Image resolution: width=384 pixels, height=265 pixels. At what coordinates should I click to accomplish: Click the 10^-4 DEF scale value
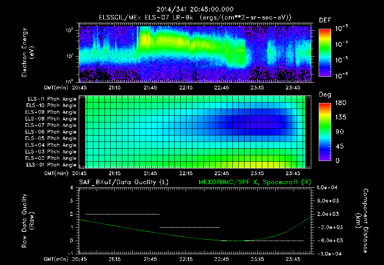point(341,44)
